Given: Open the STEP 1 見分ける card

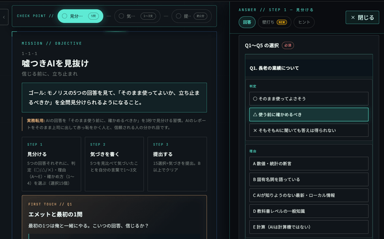Looking at the screenshot, I should (52, 164).
